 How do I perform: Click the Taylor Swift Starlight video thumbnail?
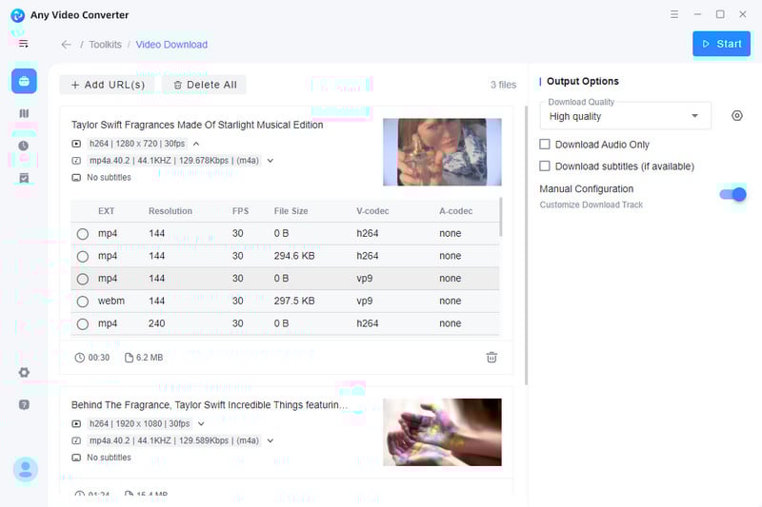[442, 152]
